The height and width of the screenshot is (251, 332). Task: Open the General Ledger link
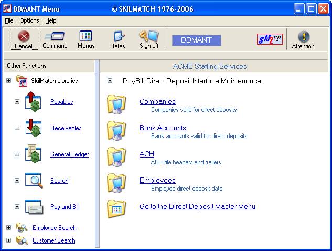pyautogui.click(x=69, y=154)
